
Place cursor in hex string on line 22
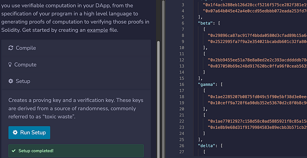click(x=257, y=121)
